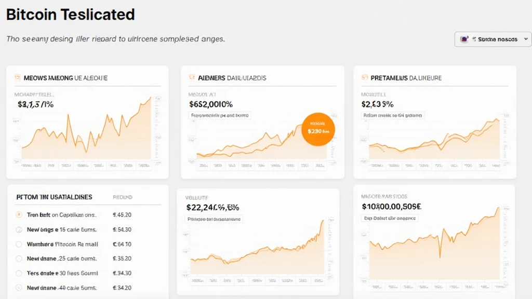532x299 pixels.
Task: Click the icon next to PRETAMEIUS heading
Action: tap(365, 78)
